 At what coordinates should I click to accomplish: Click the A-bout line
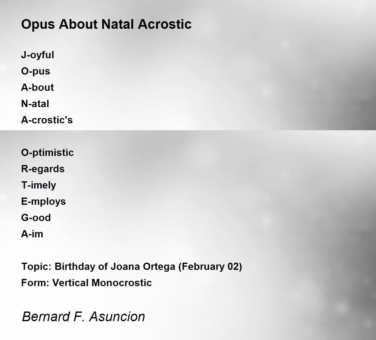pyautogui.click(x=37, y=87)
